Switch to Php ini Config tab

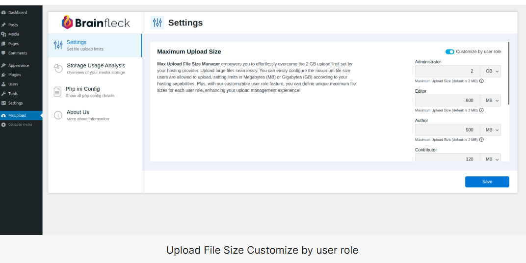(x=95, y=92)
